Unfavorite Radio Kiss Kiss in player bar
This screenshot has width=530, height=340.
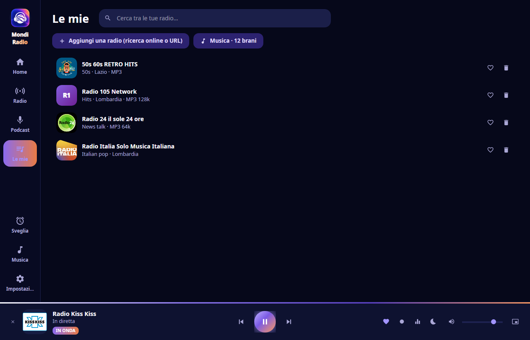pyautogui.click(x=386, y=322)
